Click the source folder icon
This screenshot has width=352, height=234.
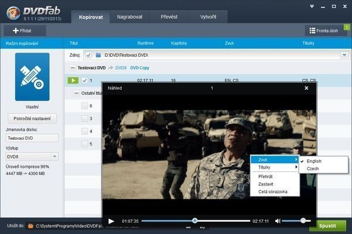(x=98, y=55)
